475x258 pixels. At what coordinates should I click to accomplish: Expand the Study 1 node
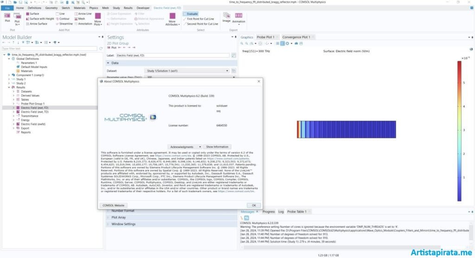point(9,79)
